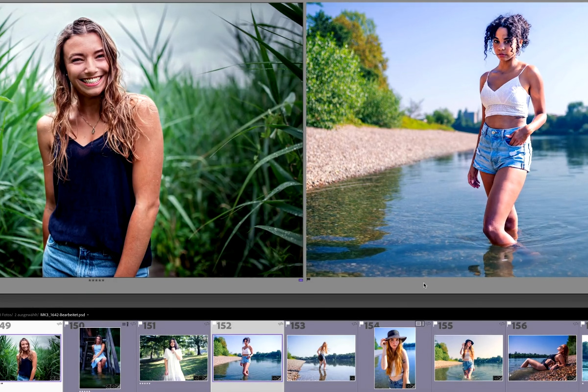Screen dimensions: 588x392
Task: Set star rating below the left compare photo
Action: pyautogui.click(x=96, y=280)
